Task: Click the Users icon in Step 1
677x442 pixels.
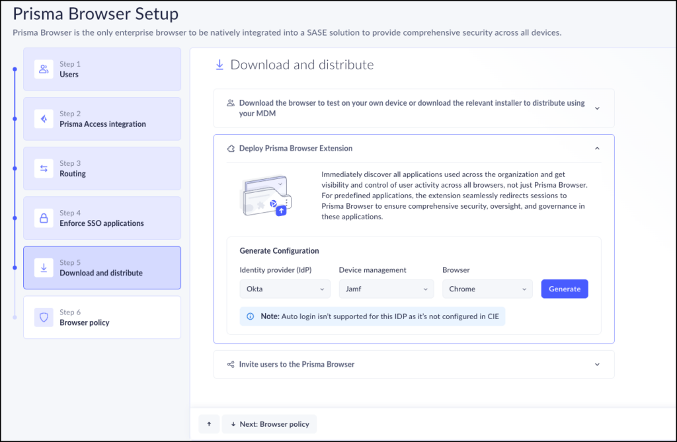Action: 44,69
